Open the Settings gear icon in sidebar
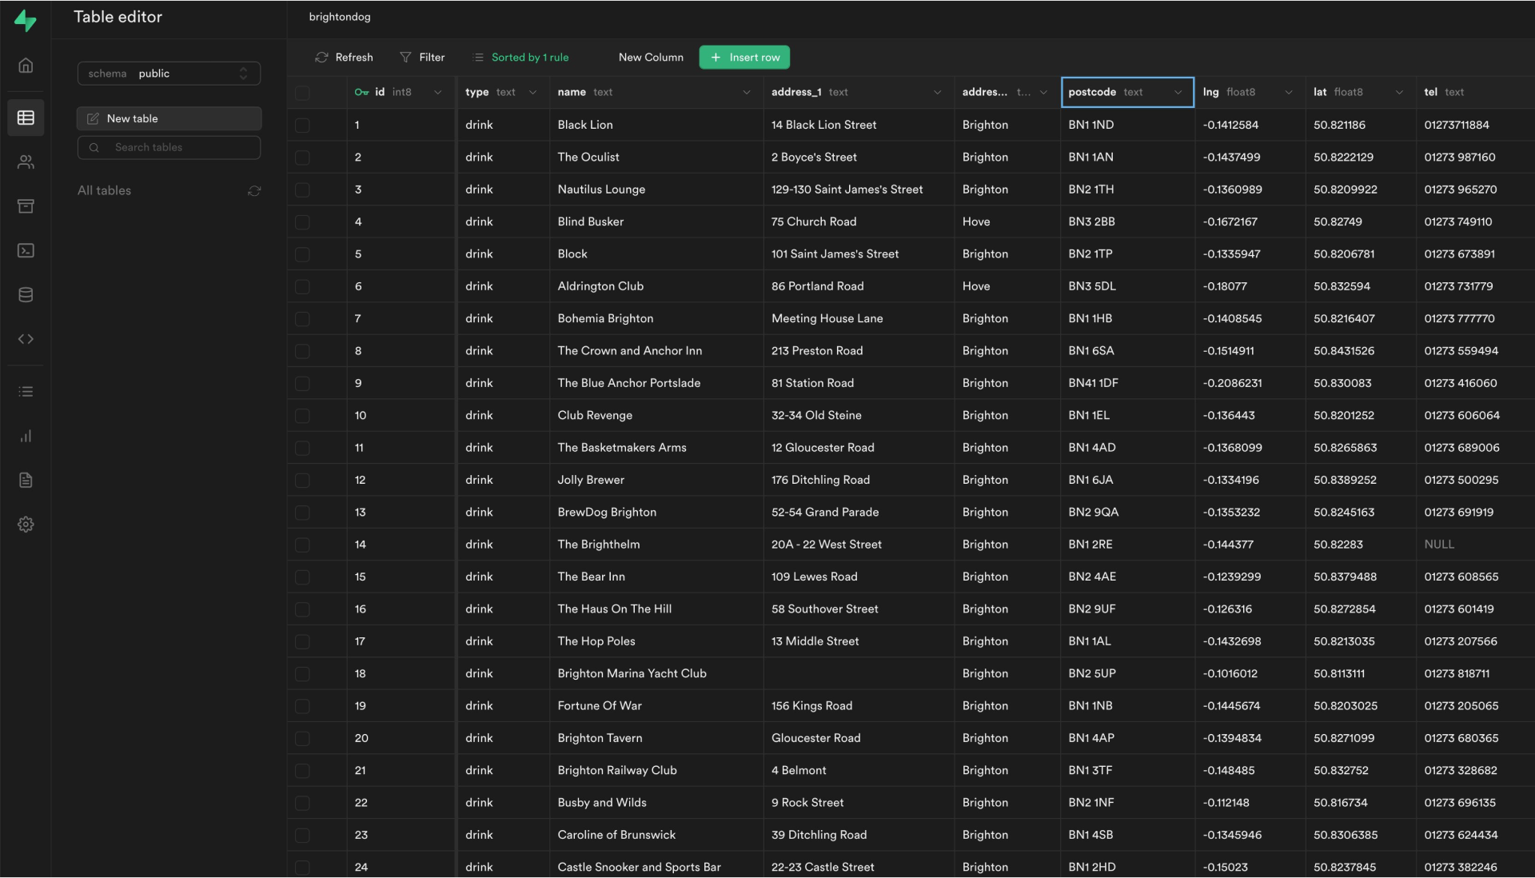Viewport: 1535px width, 878px height. point(26,525)
